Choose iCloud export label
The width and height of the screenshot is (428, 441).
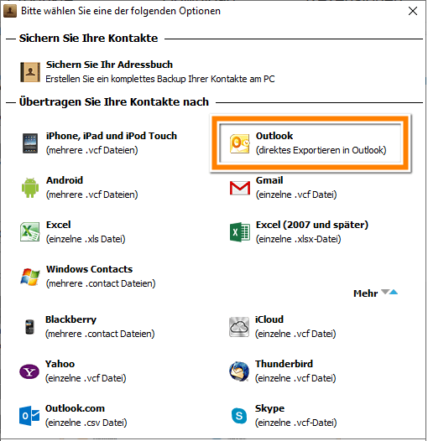(269, 319)
